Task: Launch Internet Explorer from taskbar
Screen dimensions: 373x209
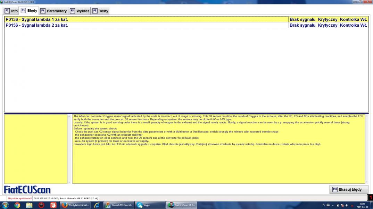Action: 97,205
